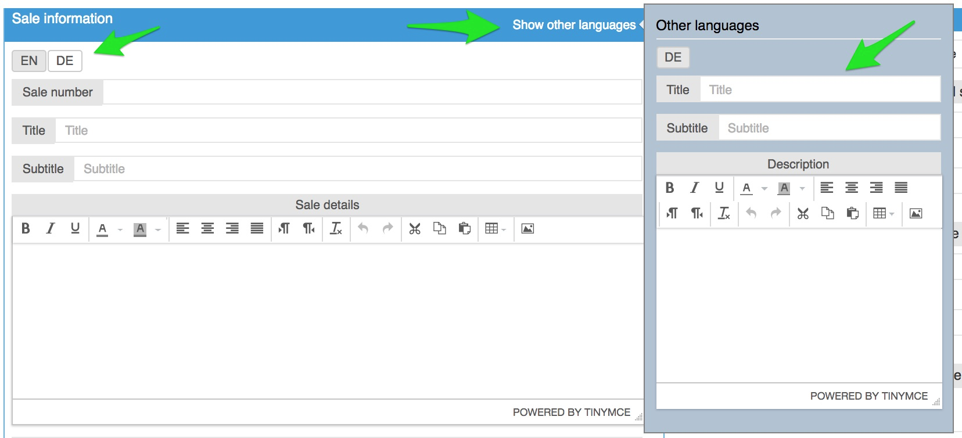Click Bold in Sale details editor
The width and height of the screenshot is (962, 438).
pyautogui.click(x=26, y=228)
